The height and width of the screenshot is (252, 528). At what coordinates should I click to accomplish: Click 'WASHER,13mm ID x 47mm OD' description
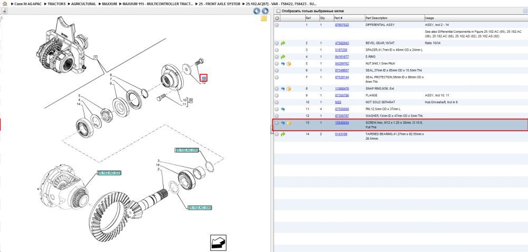click(x=394, y=116)
